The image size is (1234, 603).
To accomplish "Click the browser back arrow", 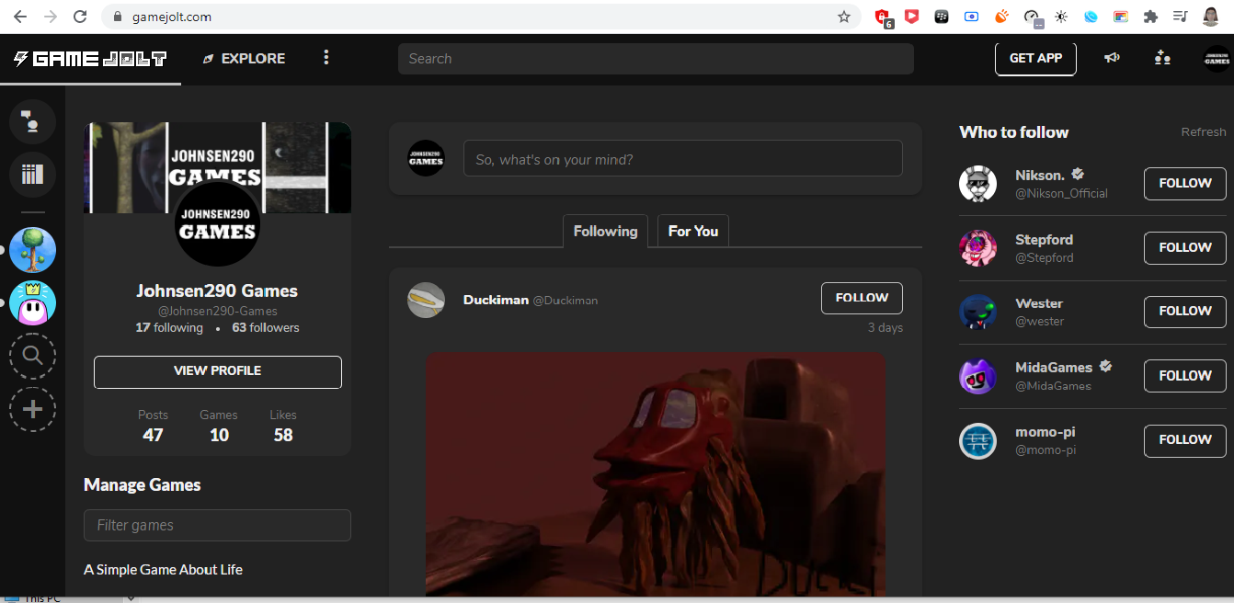I will (20, 17).
